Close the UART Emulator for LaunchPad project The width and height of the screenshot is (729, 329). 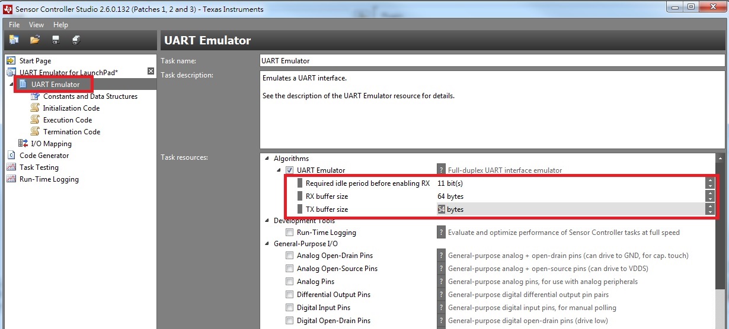click(151, 72)
